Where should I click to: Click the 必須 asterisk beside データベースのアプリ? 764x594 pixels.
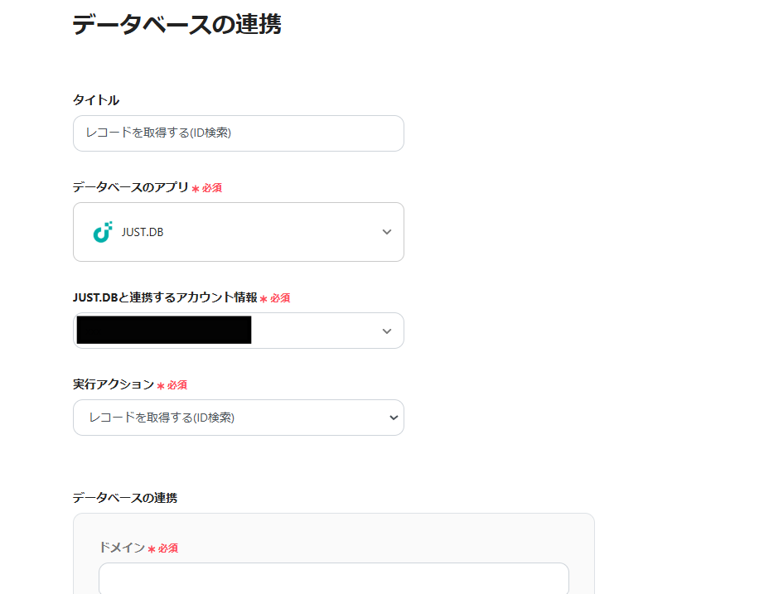click(x=196, y=189)
